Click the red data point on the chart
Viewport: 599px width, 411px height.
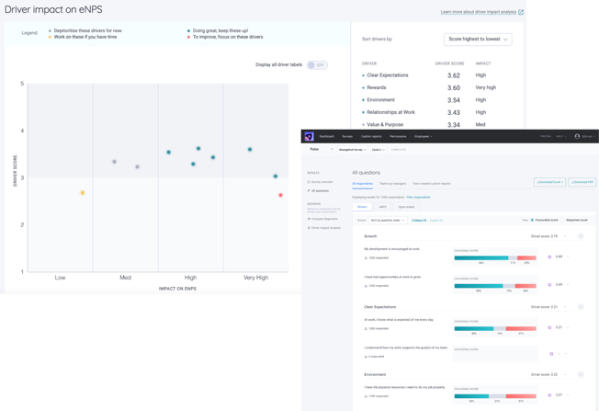point(281,195)
